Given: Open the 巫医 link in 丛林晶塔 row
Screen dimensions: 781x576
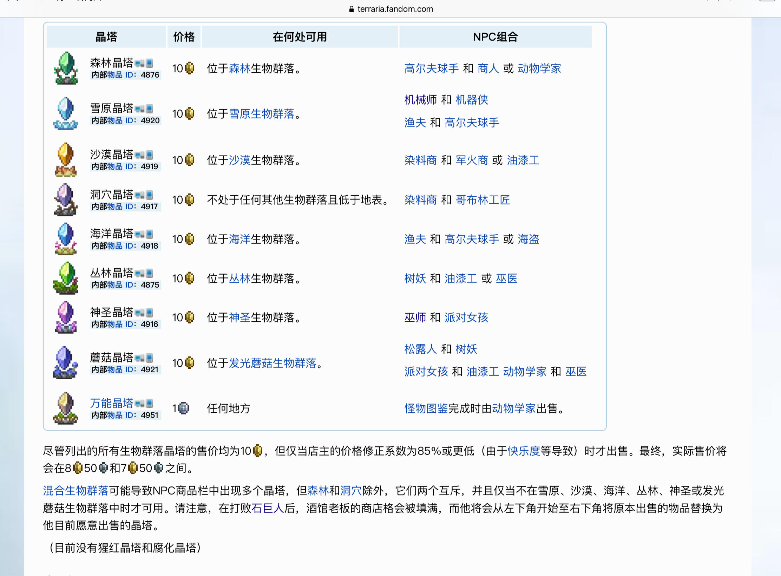Looking at the screenshot, I should 507,278.
